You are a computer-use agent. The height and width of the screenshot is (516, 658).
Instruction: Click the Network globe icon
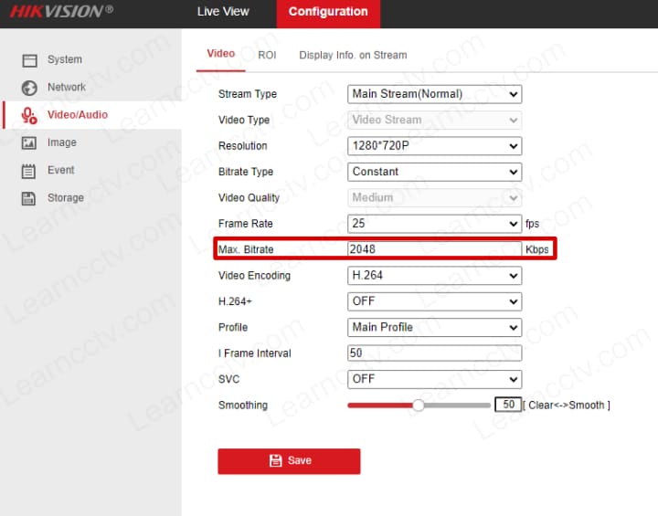coord(29,88)
